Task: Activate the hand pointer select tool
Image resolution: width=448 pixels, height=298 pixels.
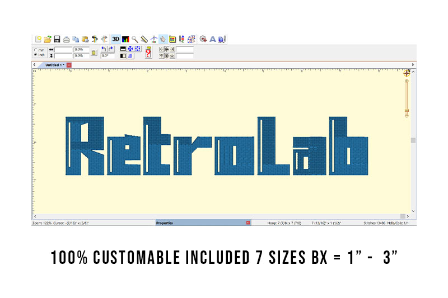Action: pyautogui.click(x=163, y=39)
